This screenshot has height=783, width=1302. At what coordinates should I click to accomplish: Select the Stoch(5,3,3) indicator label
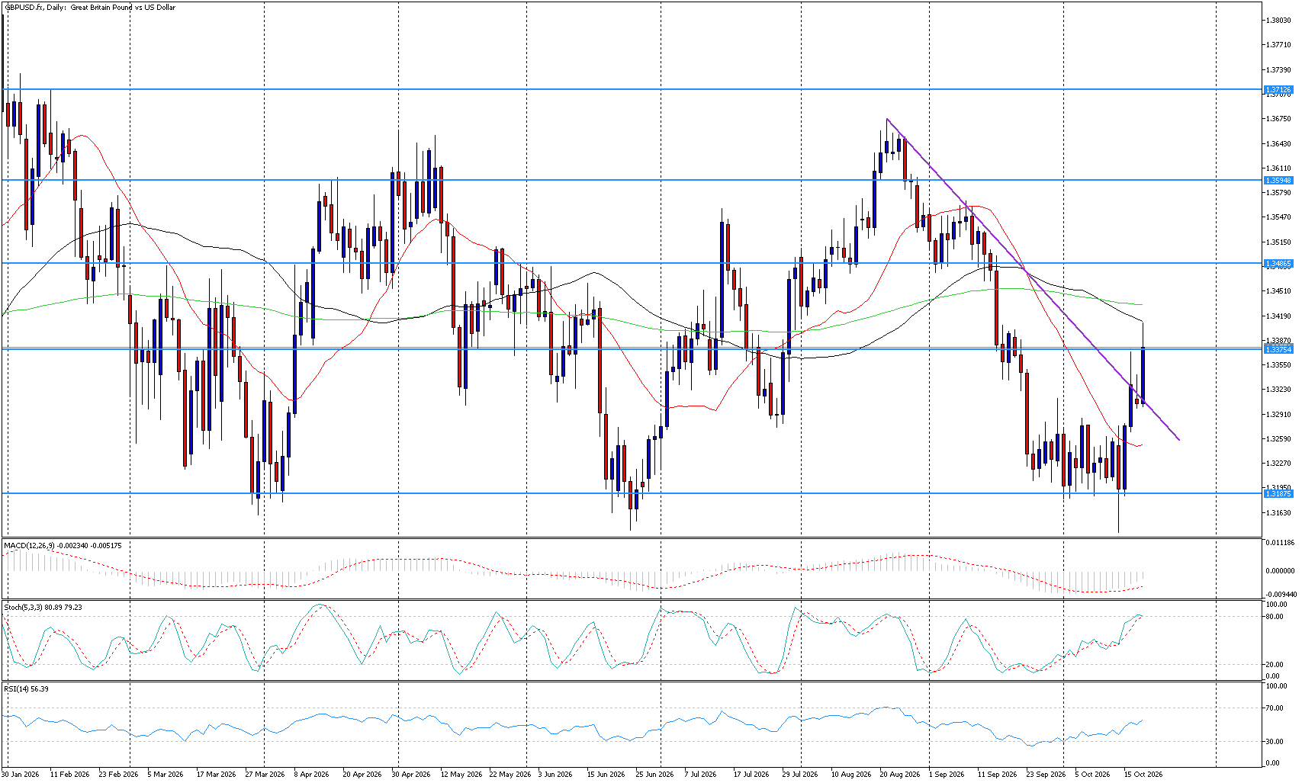coord(43,608)
